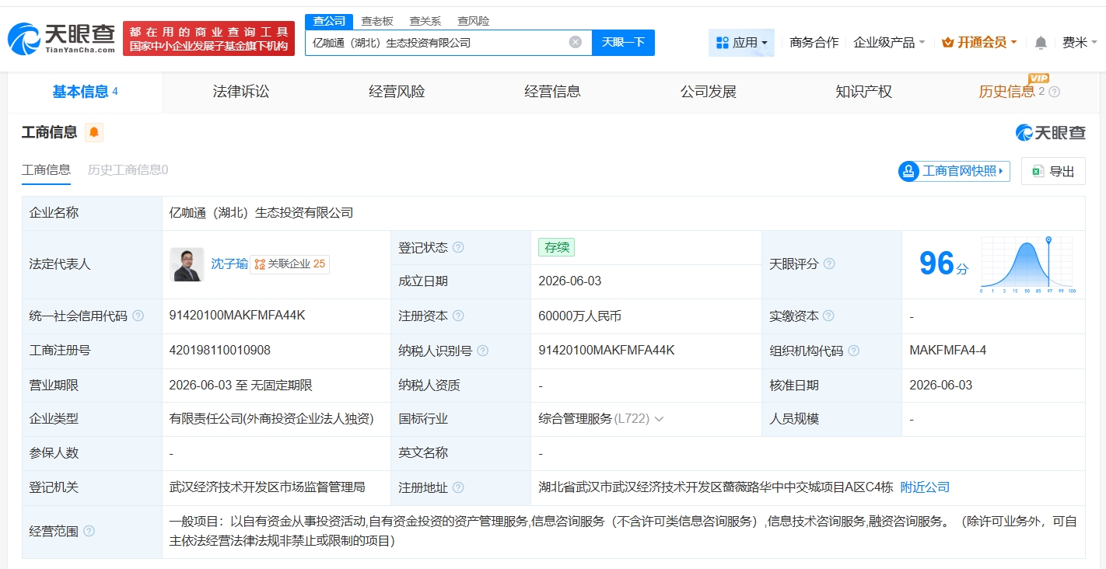The width and height of the screenshot is (1106, 569).
Task: Click help icon next to 注册地址
Action: [458, 487]
